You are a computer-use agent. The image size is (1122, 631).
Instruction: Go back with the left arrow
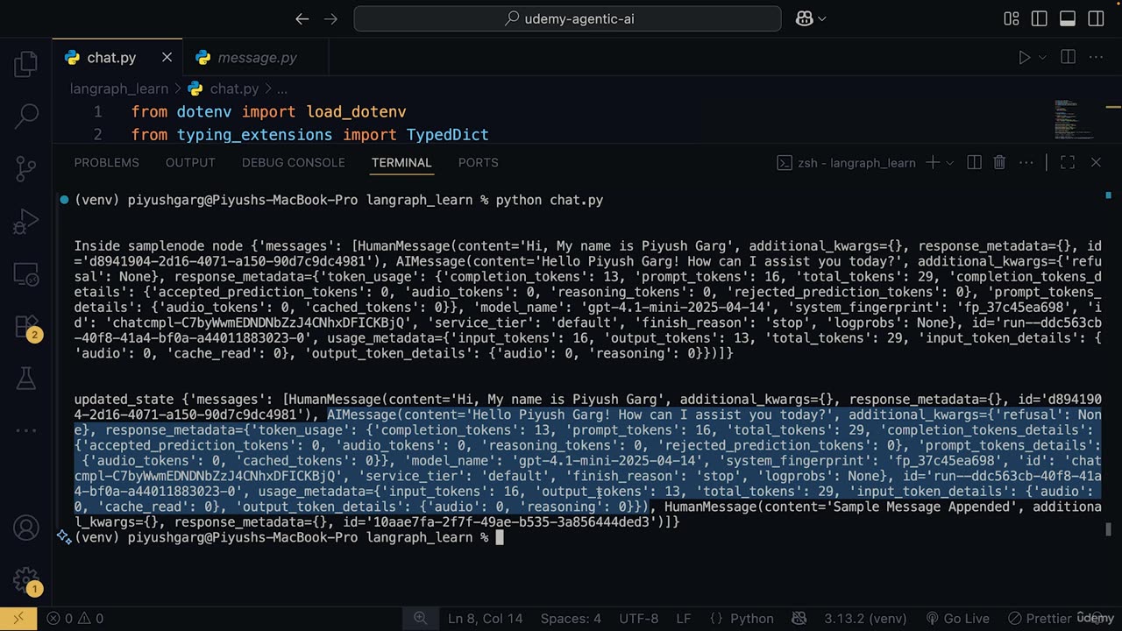coord(302,18)
